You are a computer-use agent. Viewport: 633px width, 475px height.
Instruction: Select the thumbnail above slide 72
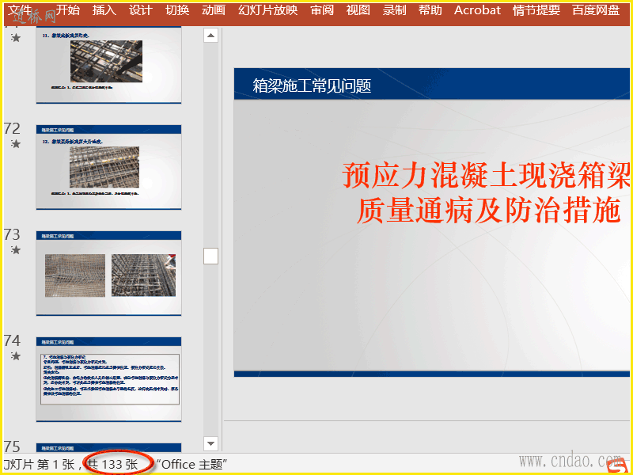[x=108, y=65]
